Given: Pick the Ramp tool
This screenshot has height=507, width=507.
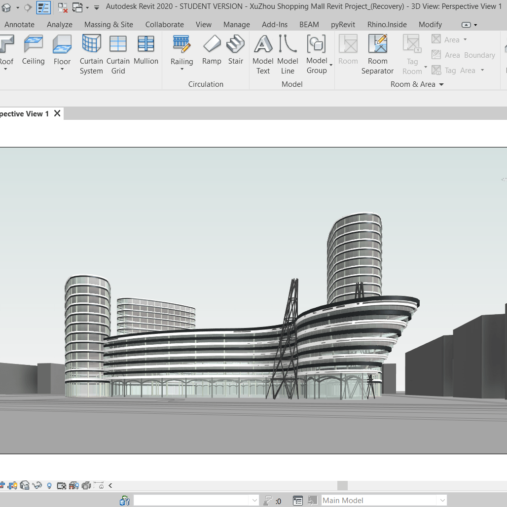Looking at the screenshot, I should [x=212, y=50].
